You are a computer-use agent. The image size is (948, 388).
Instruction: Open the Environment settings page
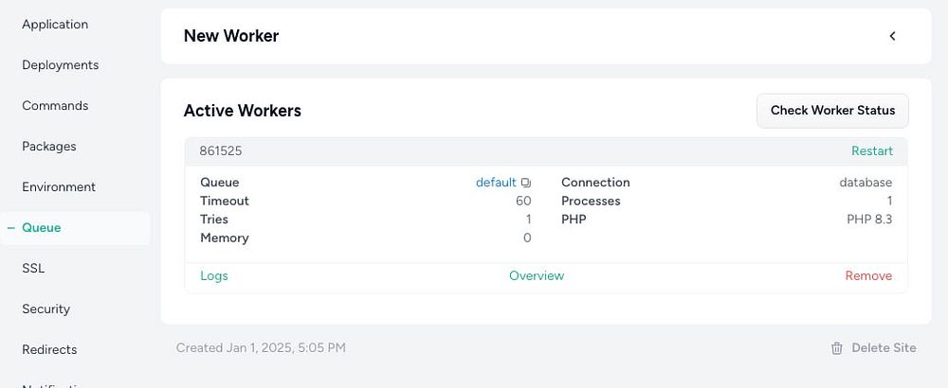coord(59,187)
